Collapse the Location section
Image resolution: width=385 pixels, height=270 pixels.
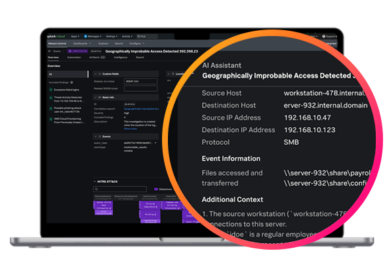coord(169,74)
